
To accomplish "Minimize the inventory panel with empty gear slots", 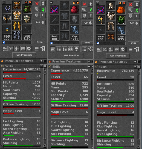I will click(x=51, y=2).
